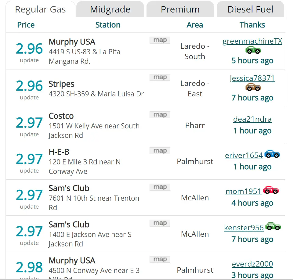The image size is (293, 280).
Task: View map for Costco in Pharr
Action: 160,115
